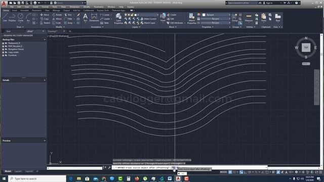
Task: Click the Scale tool
Action: point(57,23)
